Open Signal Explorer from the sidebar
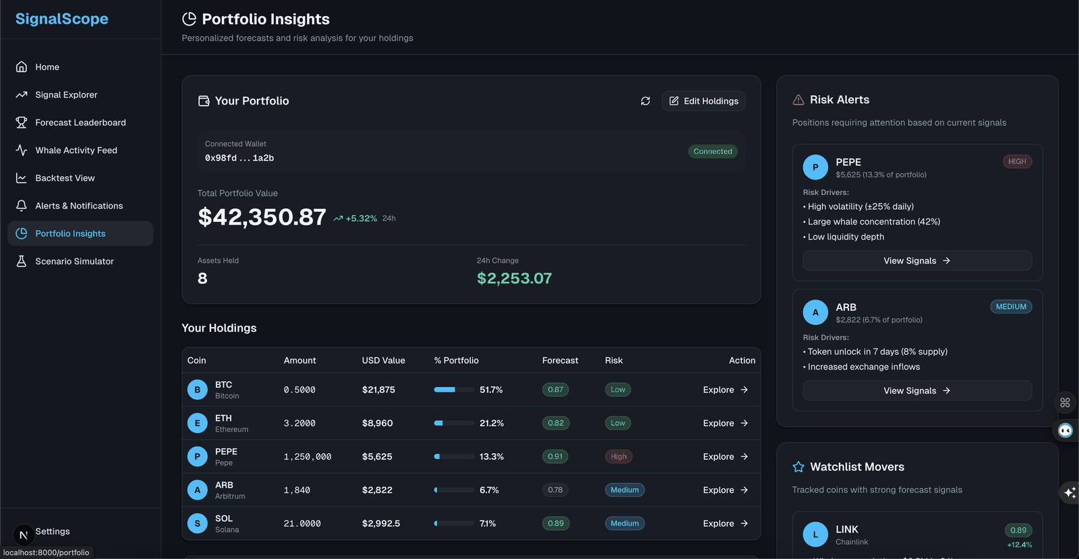Screen dimensions: 1079x559 pos(80,94)
